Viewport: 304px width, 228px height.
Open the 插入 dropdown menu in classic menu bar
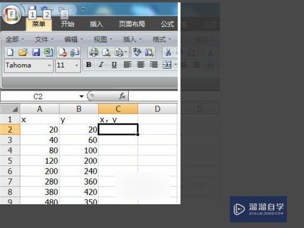(x=133, y=39)
